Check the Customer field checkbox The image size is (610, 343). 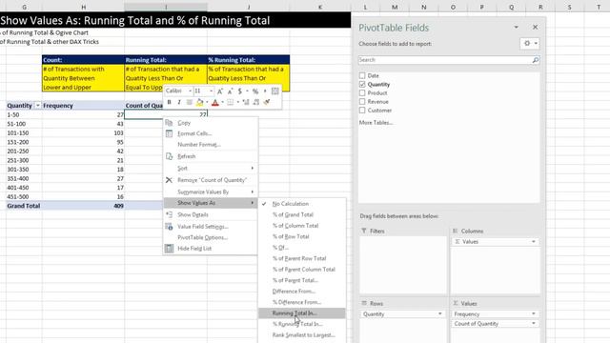(362, 111)
